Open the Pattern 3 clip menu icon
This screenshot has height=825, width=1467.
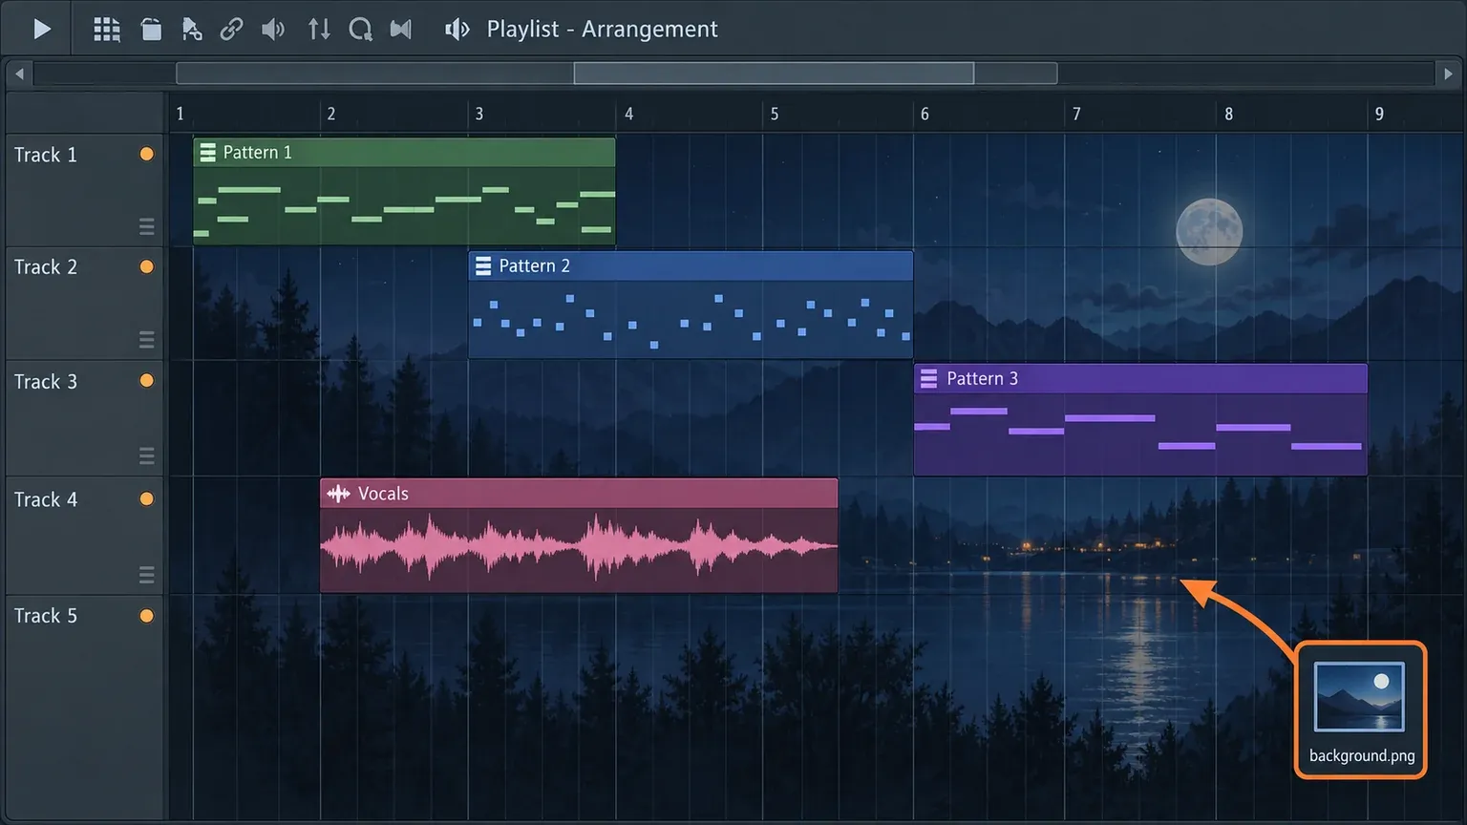pyautogui.click(x=928, y=379)
